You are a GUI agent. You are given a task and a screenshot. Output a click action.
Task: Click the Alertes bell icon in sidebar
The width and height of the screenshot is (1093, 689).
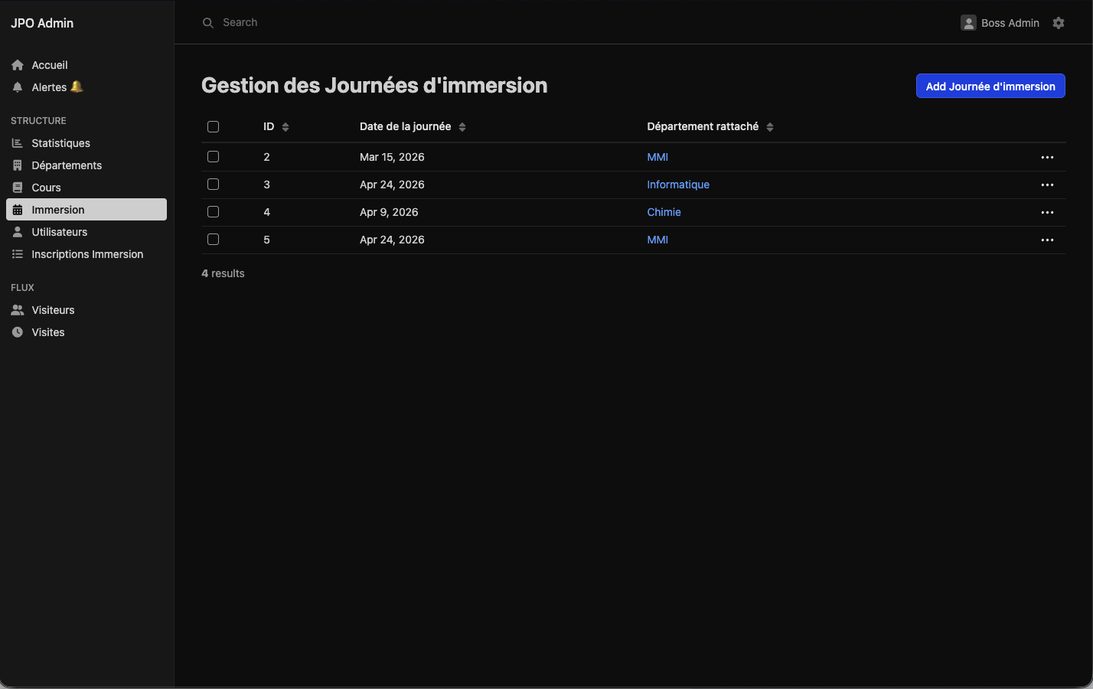18,87
